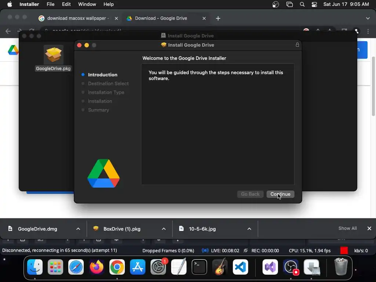The image size is (376, 282).
Task: Open GarageBand from the Dock
Action: point(220,267)
